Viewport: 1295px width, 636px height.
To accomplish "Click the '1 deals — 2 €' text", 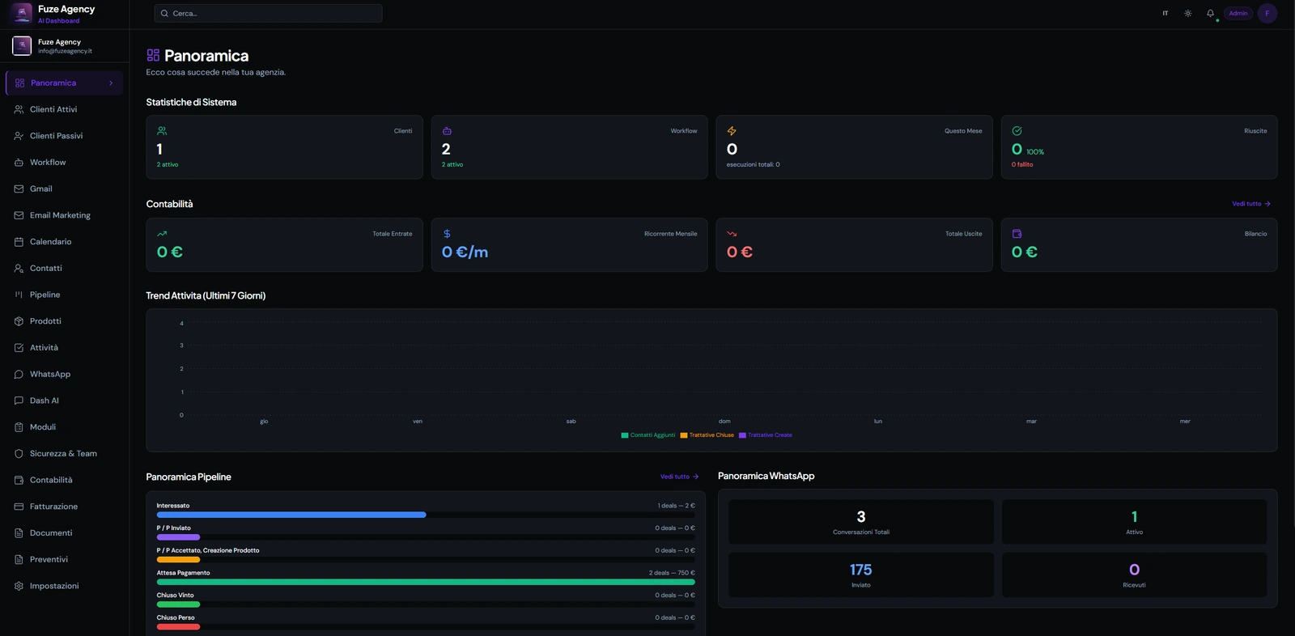I will point(676,506).
